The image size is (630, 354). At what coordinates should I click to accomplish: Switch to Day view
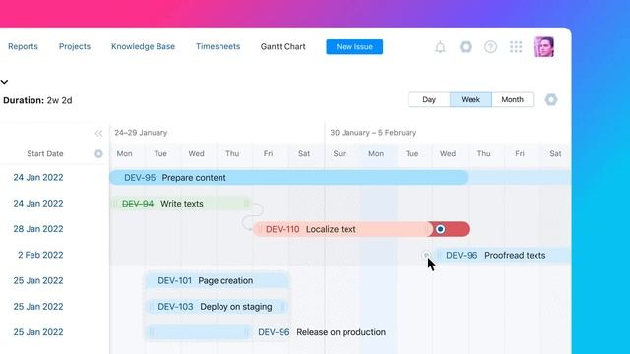click(x=429, y=99)
